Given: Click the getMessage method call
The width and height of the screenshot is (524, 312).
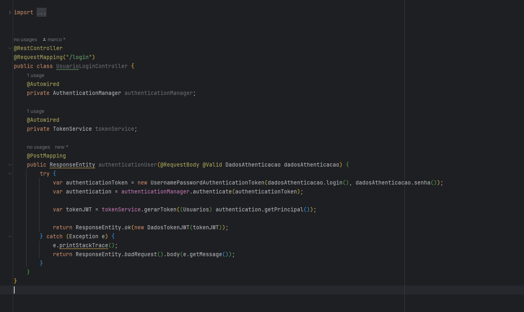Looking at the screenshot, I should [x=206, y=255].
